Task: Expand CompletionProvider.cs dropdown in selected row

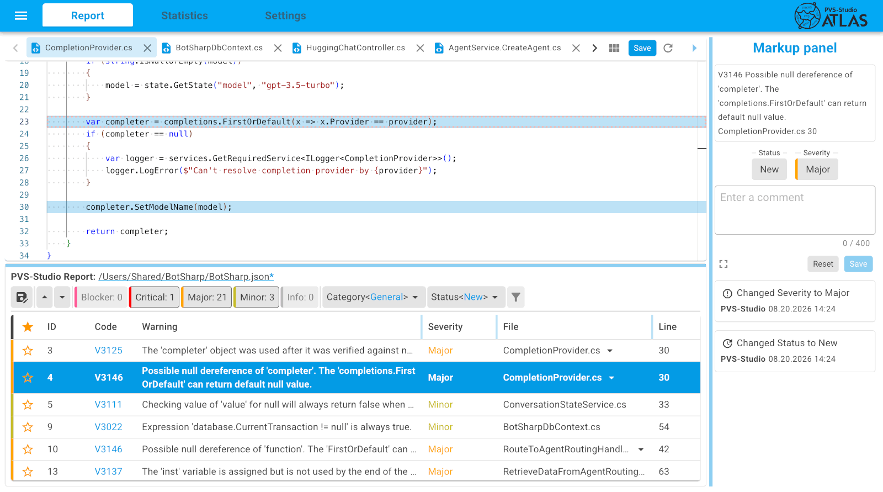Action: pos(611,378)
